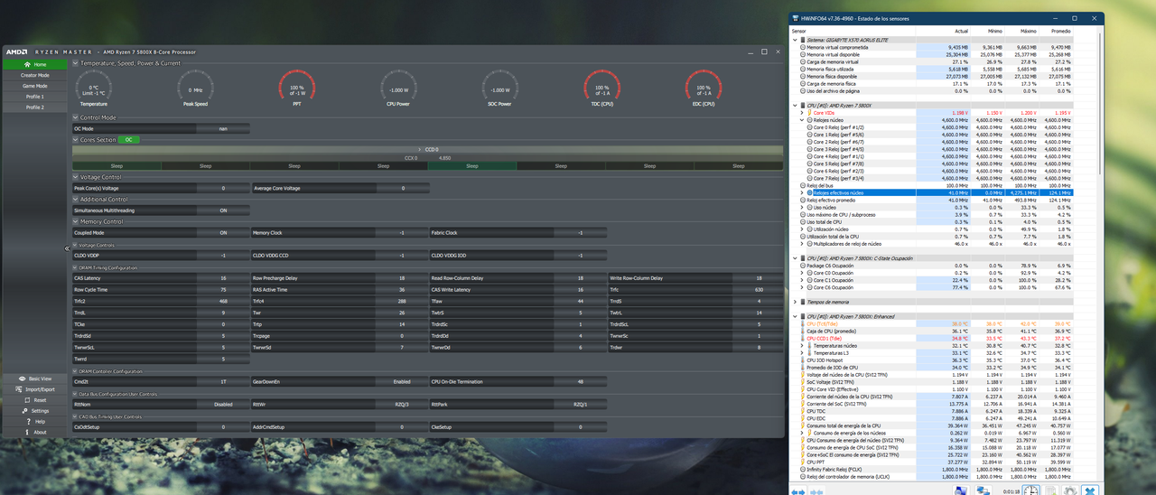
Task: Click the TDC (CPU) gauge
Action: coord(601,87)
